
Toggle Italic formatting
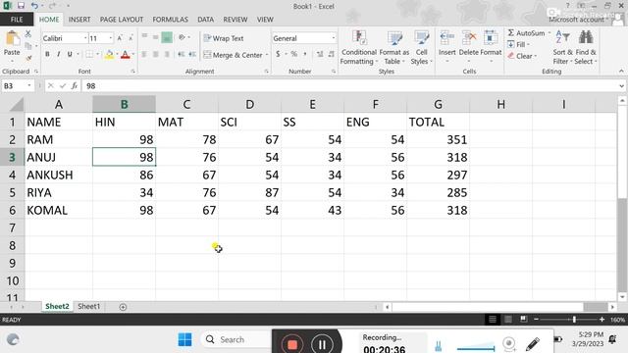click(59, 54)
